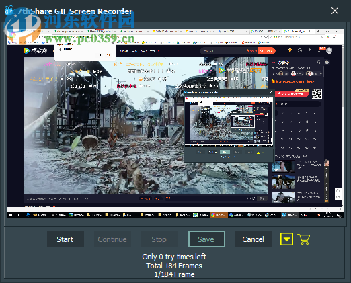Screen dimensions: 351x283
Task: Cancel the current recording
Action: (x=253, y=239)
